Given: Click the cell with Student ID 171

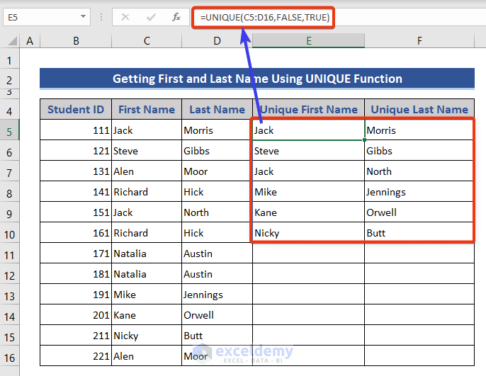Looking at the screenshot, I should click(x=76, y=253).
